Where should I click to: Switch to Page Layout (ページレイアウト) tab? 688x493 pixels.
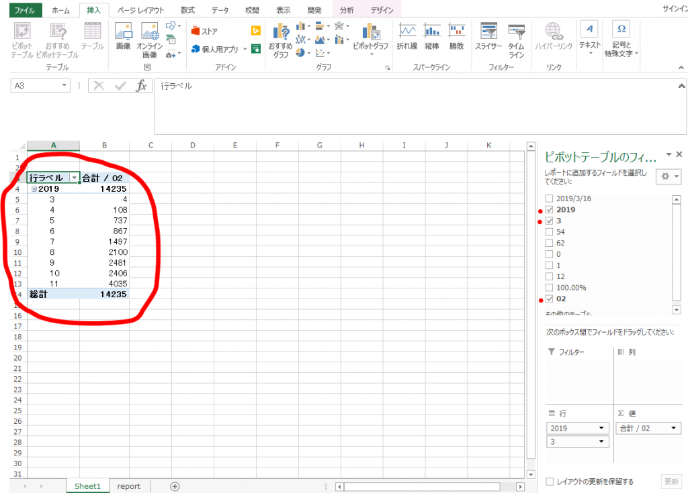(140, 10)
